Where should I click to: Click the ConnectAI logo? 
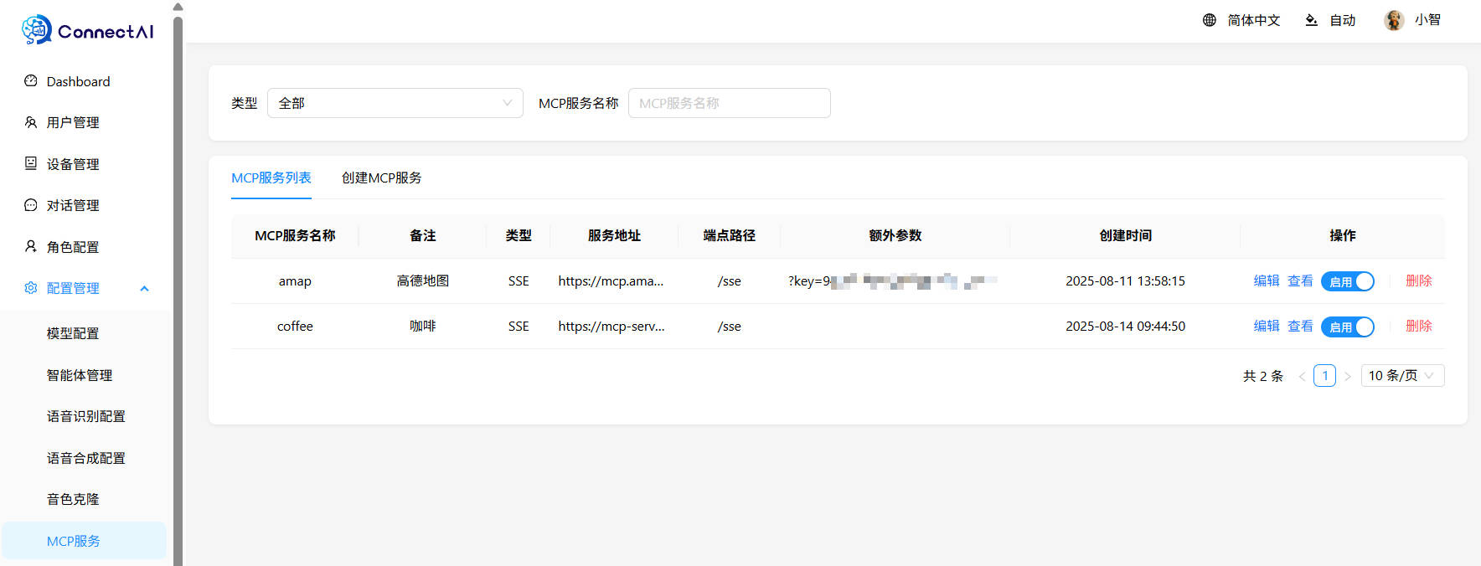pos(87,30)
